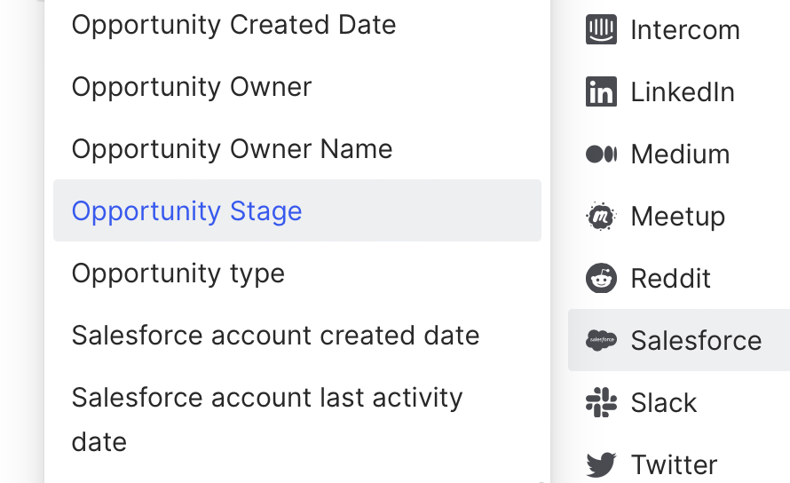The width and height of the screenshot is (790, 483).
Task: Click the Medium logo icon
Action: pos(601,154)
